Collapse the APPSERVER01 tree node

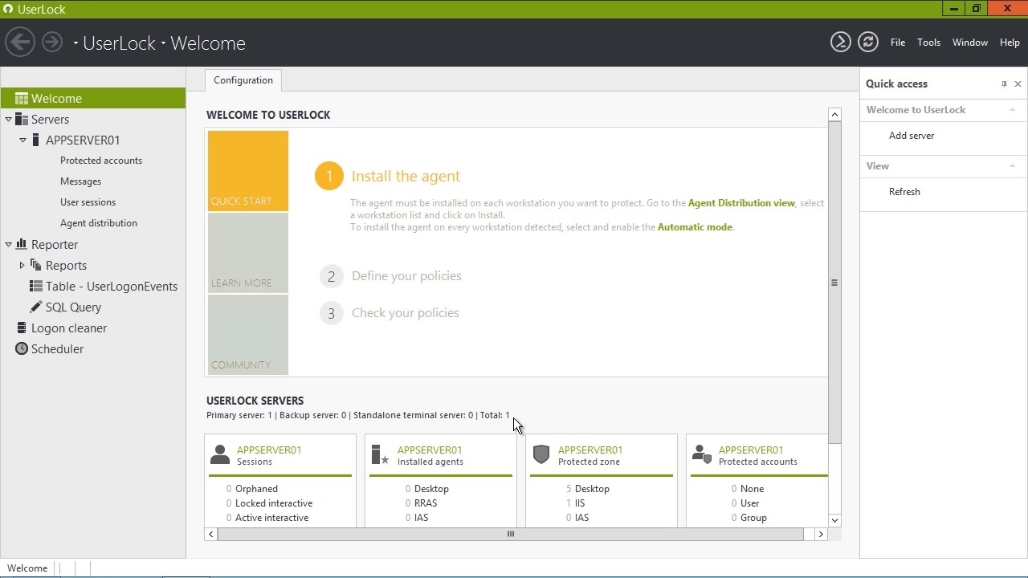[23, 140]
